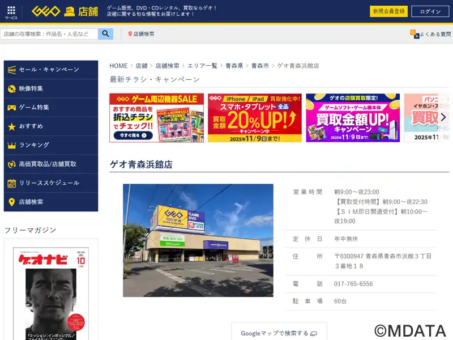Advance the banner carousel with right arrow
This screenshot has width=453, height=340.
coord(443,117)
